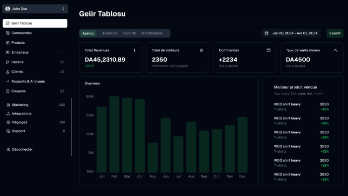Screen dimensions: 348x196
Task: Click the sidebar vertical scrollbar
Action: coord(72,127)
